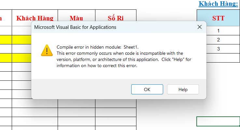Click the green-outlined active cell
This screenshot has height=130, width=240.
(x=218, y=122)
